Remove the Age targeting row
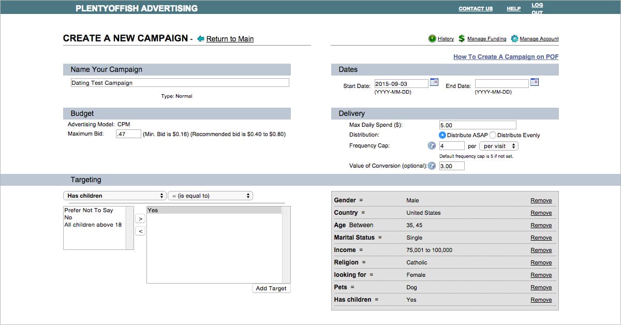The image size is (621, 325). tap(541, 225)
